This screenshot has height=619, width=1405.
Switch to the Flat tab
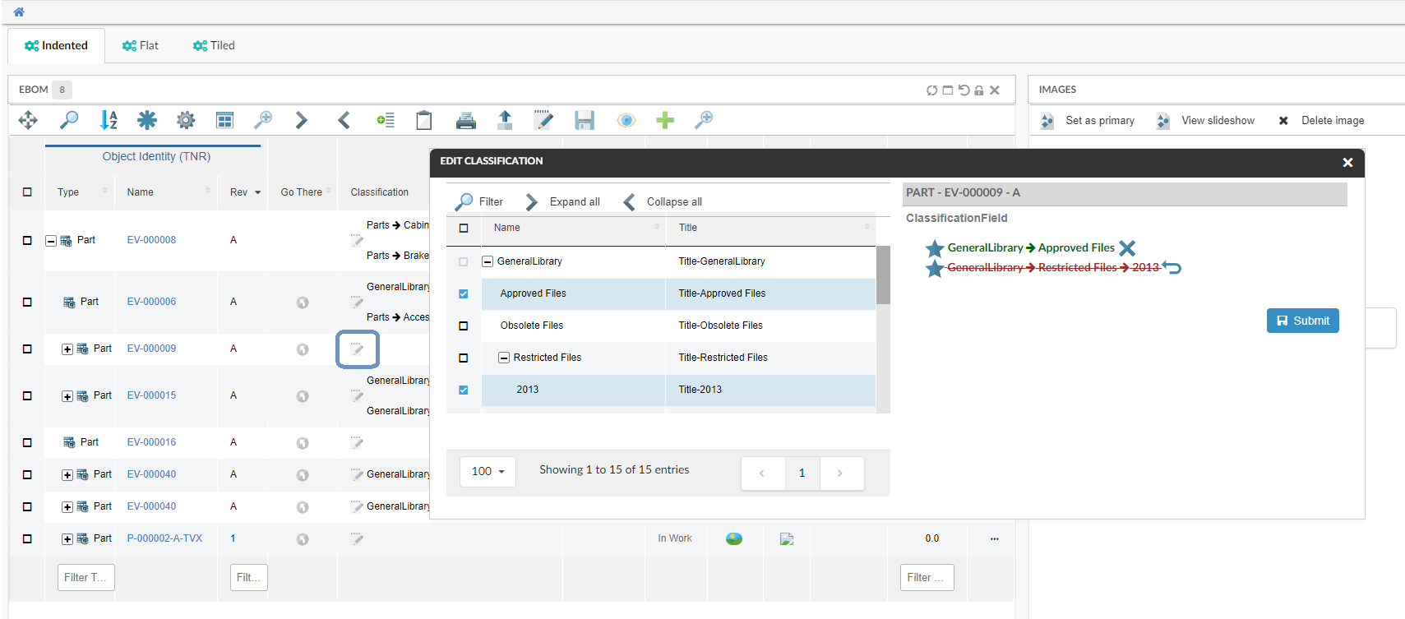(x=141, y=46)
